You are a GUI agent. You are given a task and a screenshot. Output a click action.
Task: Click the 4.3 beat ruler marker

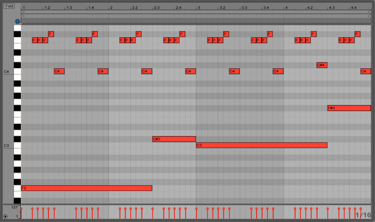pyautogui.click(x=332, y=8)
